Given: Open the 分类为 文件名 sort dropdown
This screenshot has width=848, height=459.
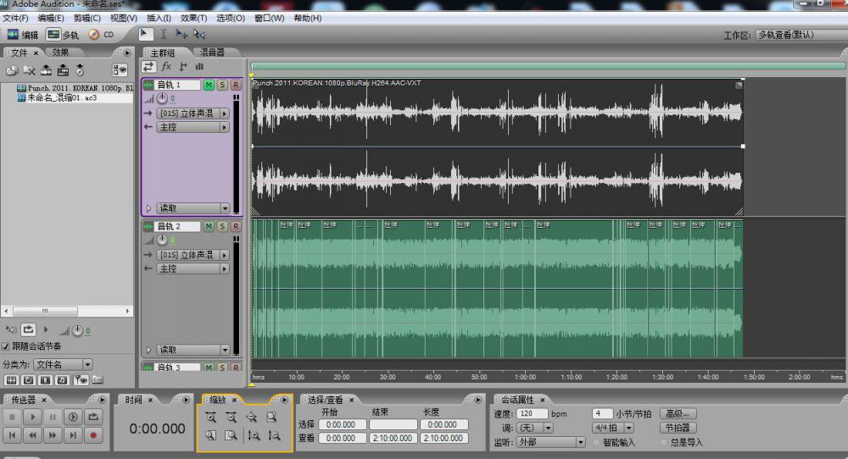Looking at the screenshot, I should [63, 364].
